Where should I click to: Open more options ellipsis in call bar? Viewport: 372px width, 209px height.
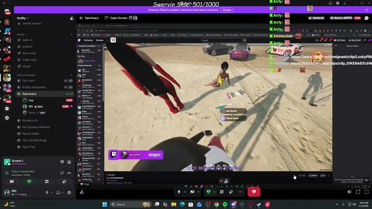pyautogui.click(x=240, y=192)
